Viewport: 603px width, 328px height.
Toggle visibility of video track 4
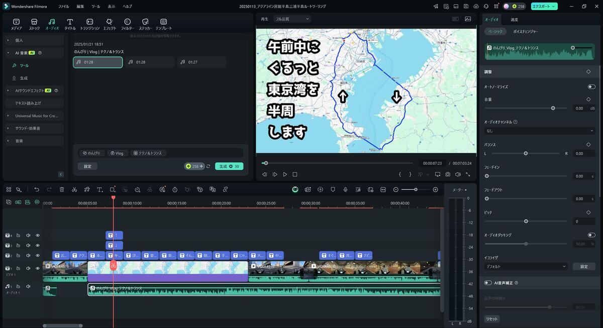(37, 235)
